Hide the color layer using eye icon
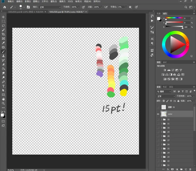The image size is (196, 171). click(158, 114)
